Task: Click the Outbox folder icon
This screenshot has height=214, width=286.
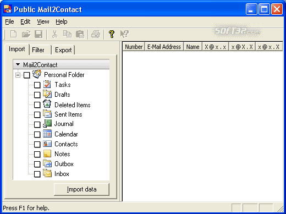Action: (x=47, y=163)
